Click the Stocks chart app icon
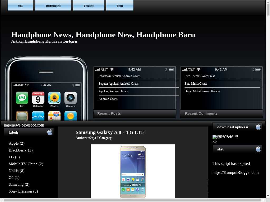The height and width of the screenshot is (202, 270). pyautogui.click(x=38, y=116)
